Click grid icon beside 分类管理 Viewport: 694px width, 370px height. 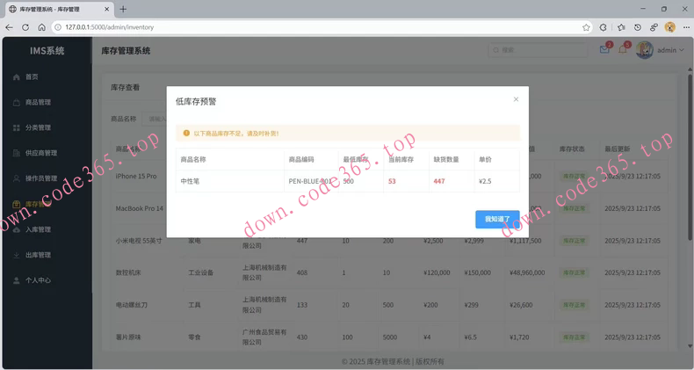point(17,127)
